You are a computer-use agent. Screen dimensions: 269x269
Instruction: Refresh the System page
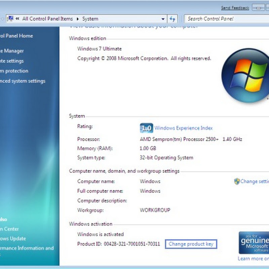(172, 19)
